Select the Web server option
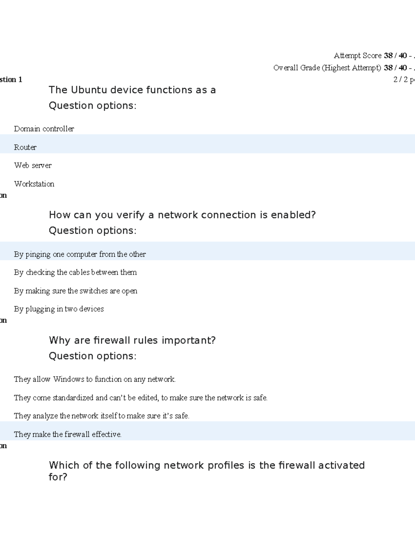The width and height of the screenshot is (415, 537). pos(33,165)
